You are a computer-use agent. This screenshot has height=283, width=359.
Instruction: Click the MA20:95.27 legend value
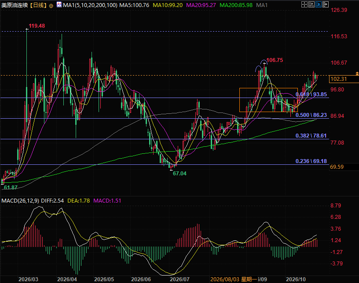click(x=201, y=5)
